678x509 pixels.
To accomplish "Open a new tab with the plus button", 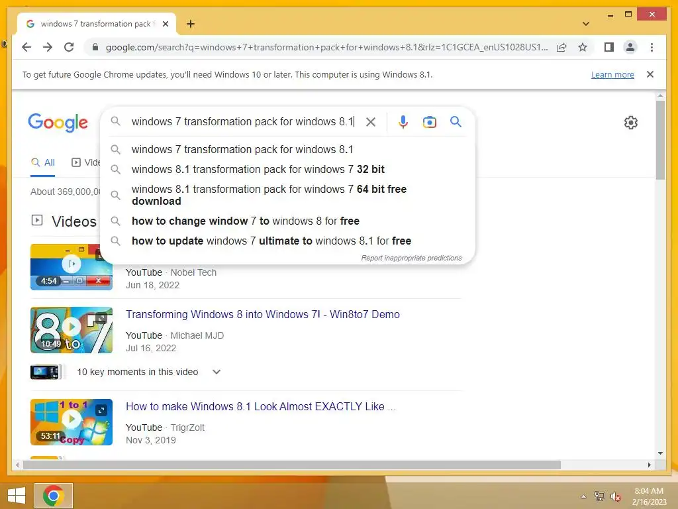I will click(x=190, y=24).
